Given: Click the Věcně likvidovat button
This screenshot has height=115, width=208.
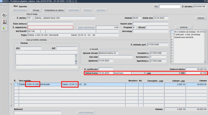Looking at the screenshot, I should point(86,113).
